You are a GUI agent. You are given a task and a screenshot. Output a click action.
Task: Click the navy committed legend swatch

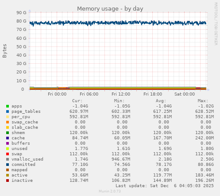click(x=8, y=165)
